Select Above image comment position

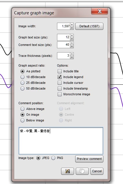click(22, 109)
